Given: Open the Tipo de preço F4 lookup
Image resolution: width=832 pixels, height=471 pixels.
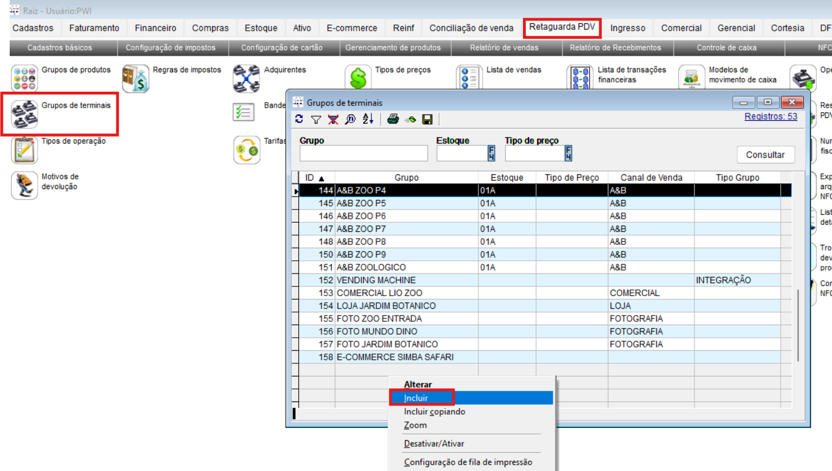Looking at the screenshot, I should pyautogui.click(x=568, y=153).
